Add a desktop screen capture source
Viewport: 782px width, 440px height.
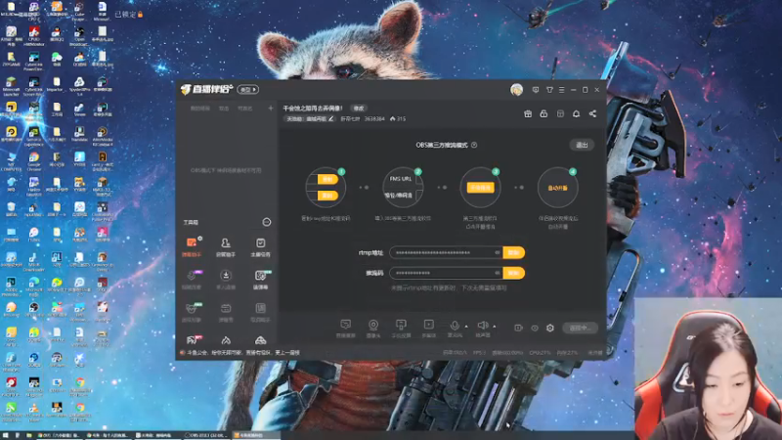(345, 329)
